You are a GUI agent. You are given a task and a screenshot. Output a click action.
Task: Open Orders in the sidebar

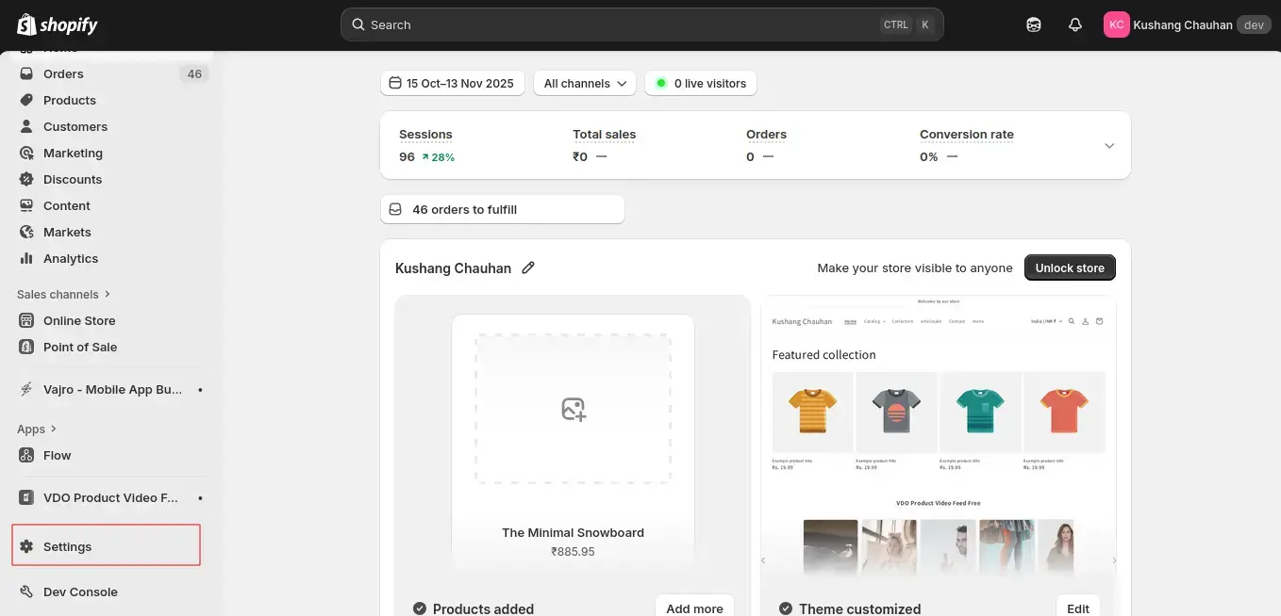tap(63, 73)
